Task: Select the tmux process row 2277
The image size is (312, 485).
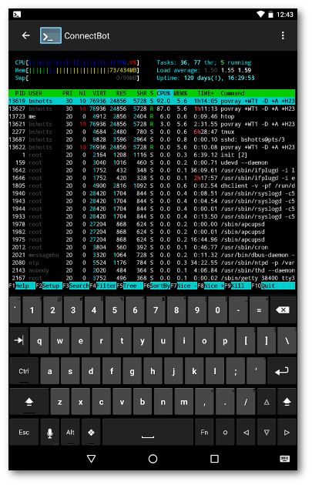Action: (x=152, y=132)
